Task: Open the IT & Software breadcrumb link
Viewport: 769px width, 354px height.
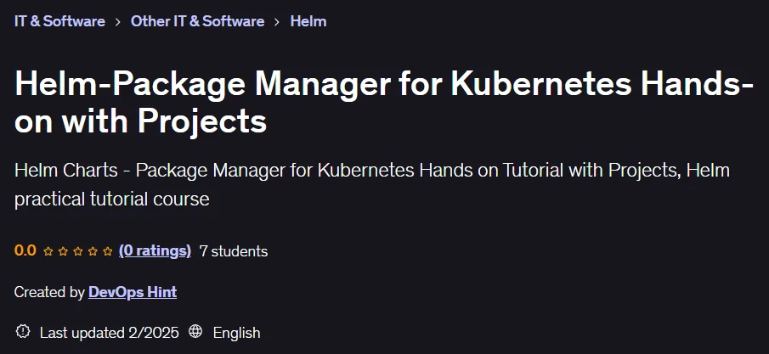Action: click(x=59, y=21)
